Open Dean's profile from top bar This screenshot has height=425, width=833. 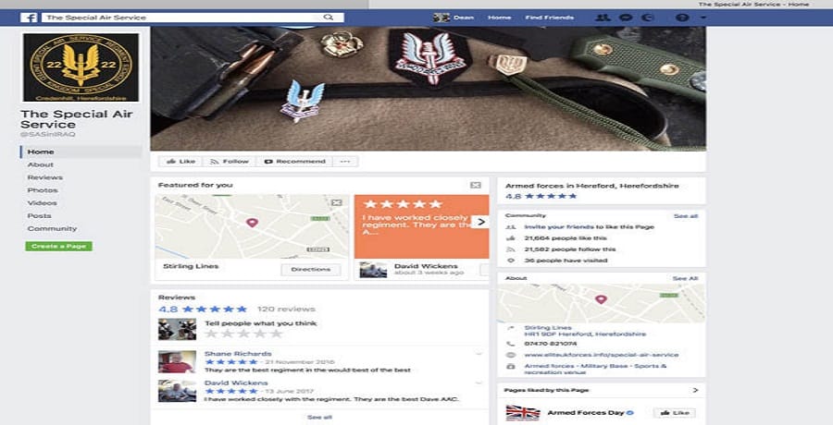(x=454, y=18)
